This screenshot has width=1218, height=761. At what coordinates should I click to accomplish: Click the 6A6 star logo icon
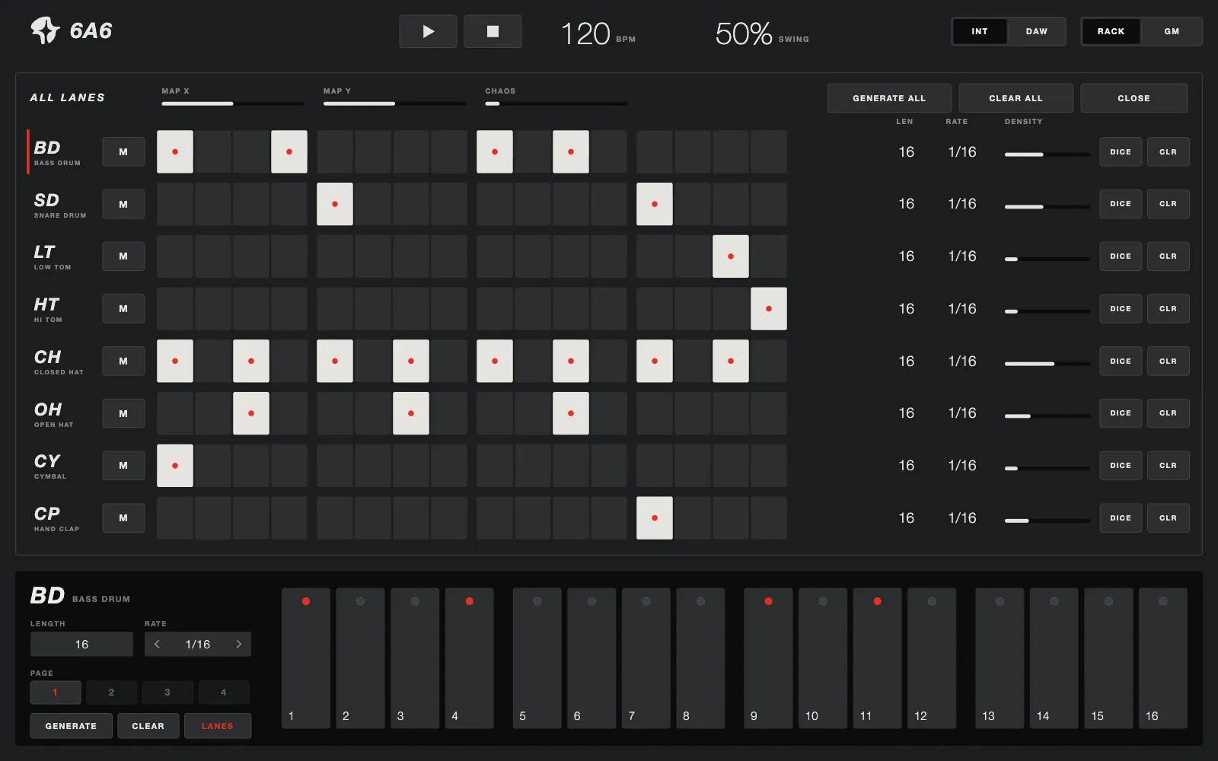[x=45, y=30]
